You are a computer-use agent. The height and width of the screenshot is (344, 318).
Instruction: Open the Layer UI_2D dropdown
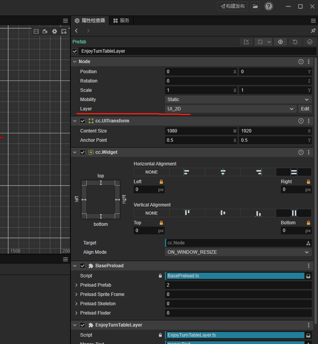pyautogui.click(x=231, y=109)
